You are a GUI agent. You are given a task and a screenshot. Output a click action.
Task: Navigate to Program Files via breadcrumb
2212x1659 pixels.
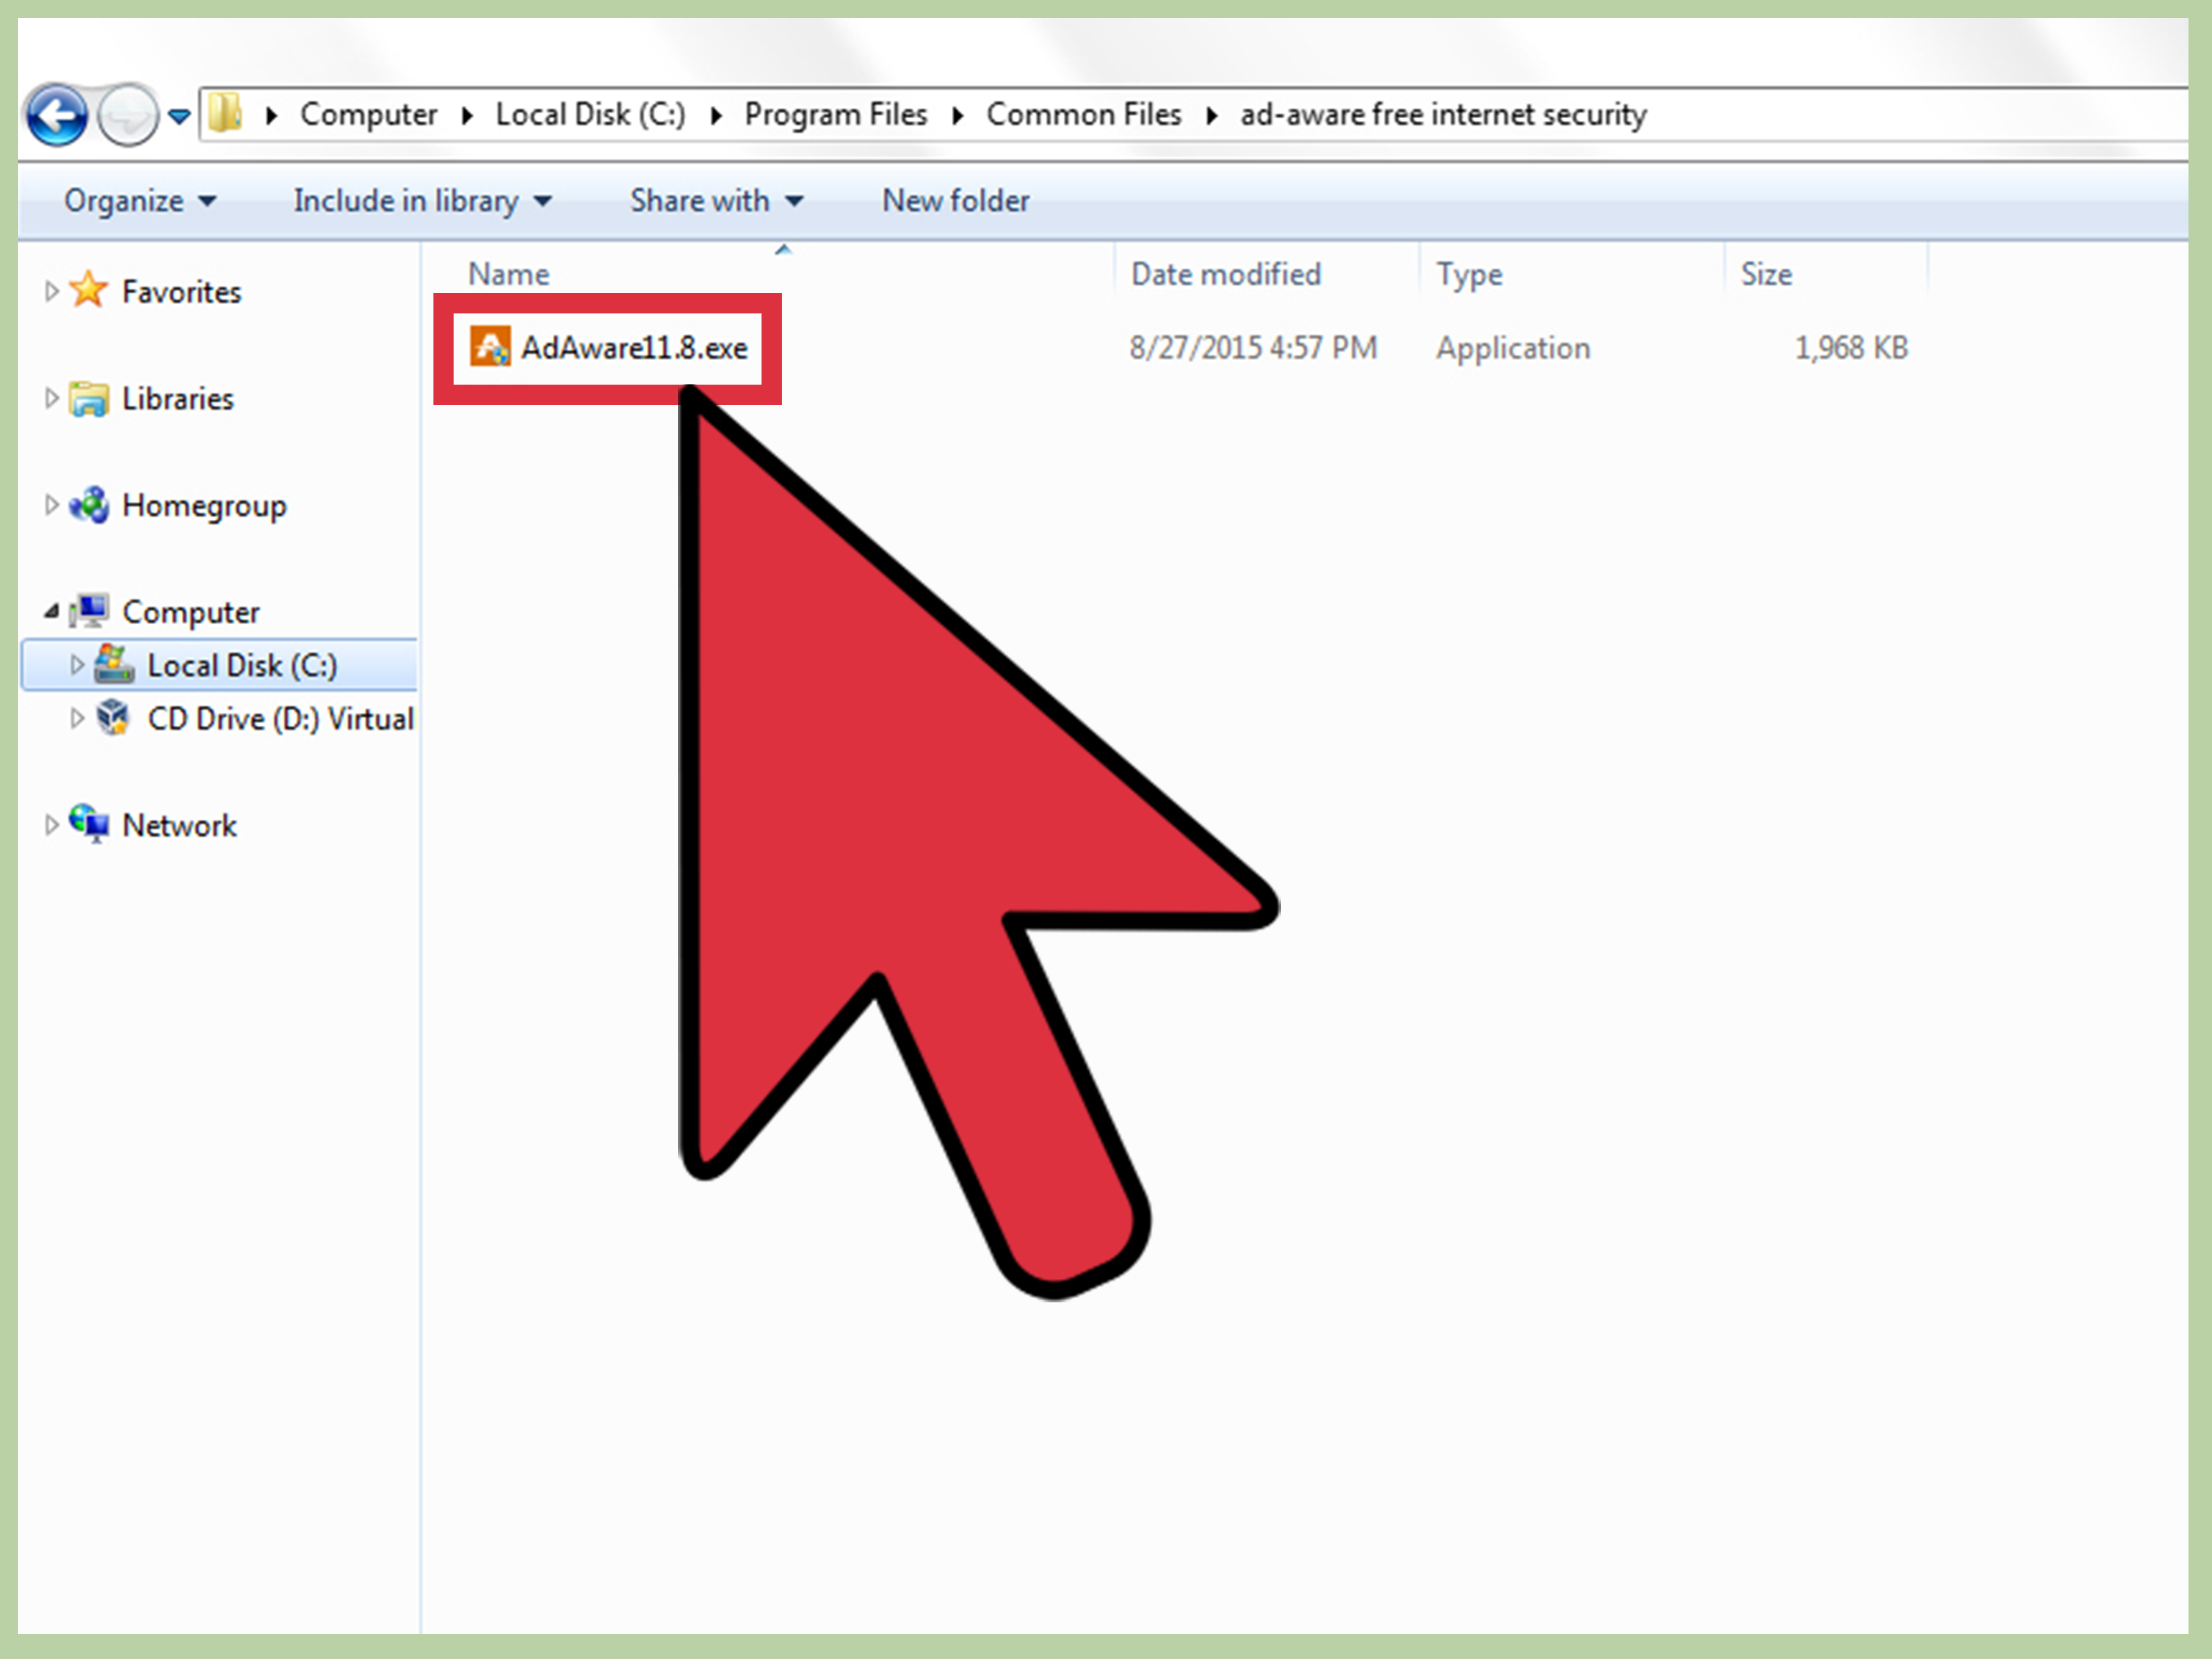click(x=836, y=113)
